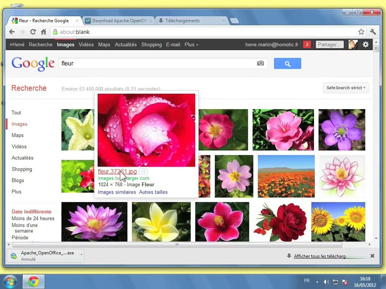Open the SafeSearch strict dropdown
Viewport: 386px width, 289px height.
click(346, 88)
